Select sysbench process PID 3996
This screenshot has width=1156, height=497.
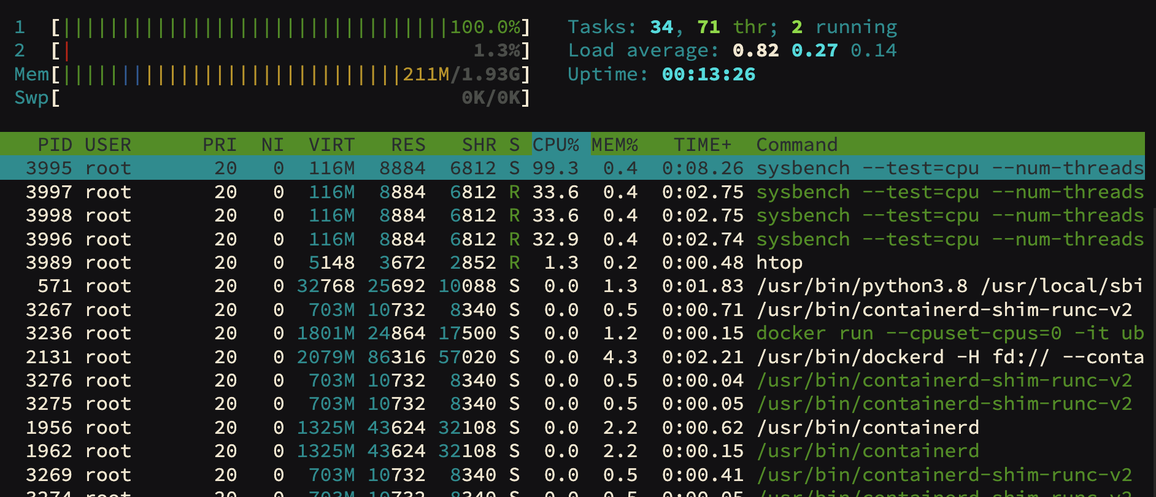coord(572,239)
